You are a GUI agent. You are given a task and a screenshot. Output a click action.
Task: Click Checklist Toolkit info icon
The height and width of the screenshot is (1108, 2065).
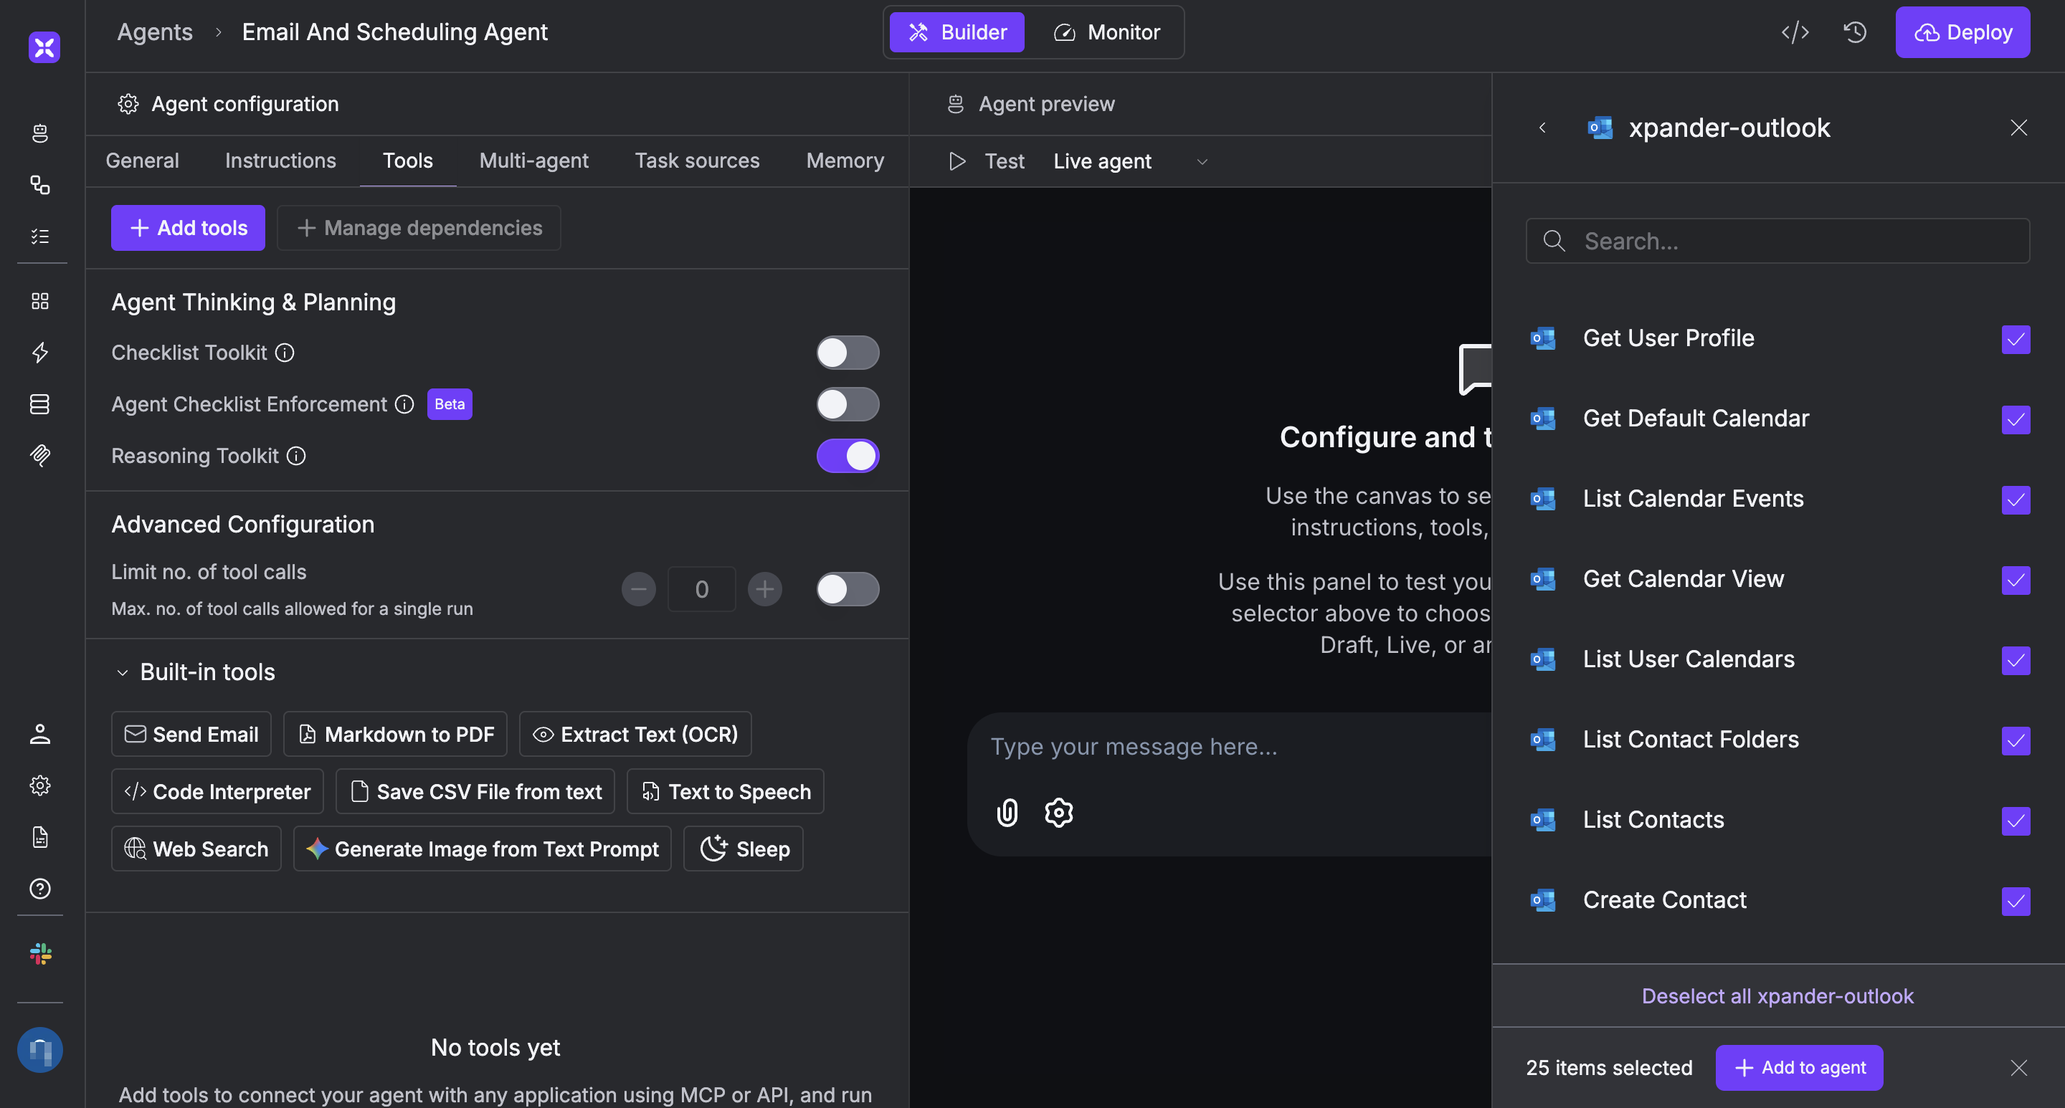point(285,353)
